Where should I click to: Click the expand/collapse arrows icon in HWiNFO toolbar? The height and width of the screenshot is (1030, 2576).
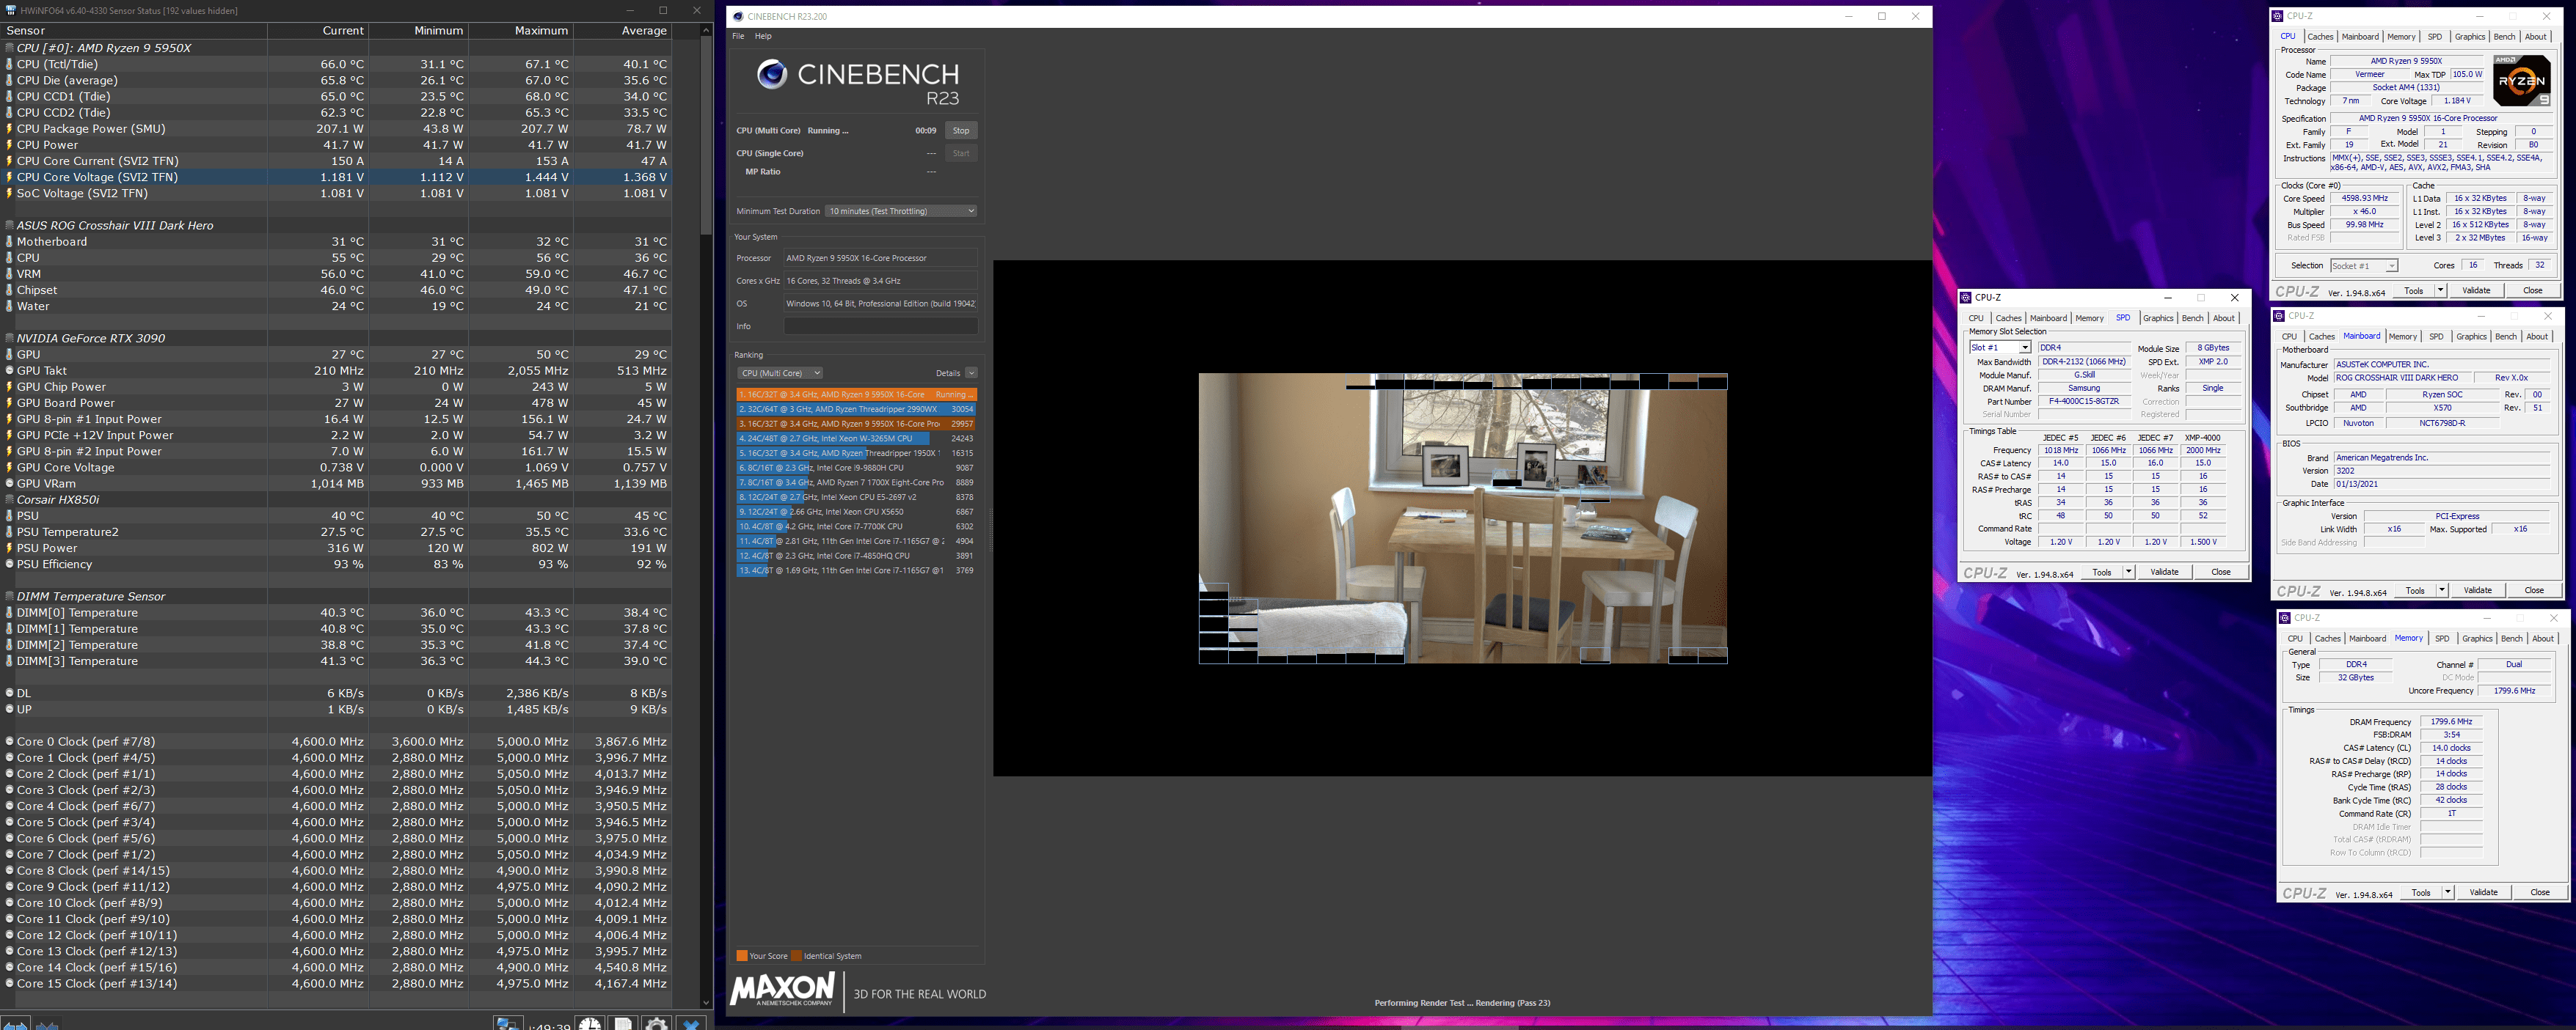click(15, 1024)
